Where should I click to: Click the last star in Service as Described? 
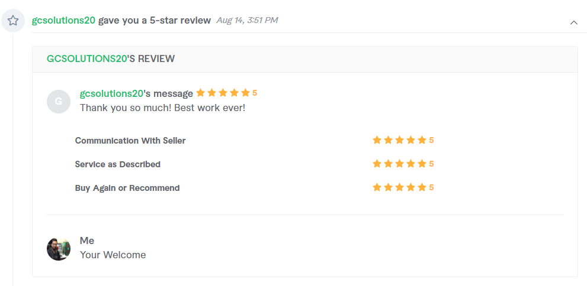tap(422, 164)
